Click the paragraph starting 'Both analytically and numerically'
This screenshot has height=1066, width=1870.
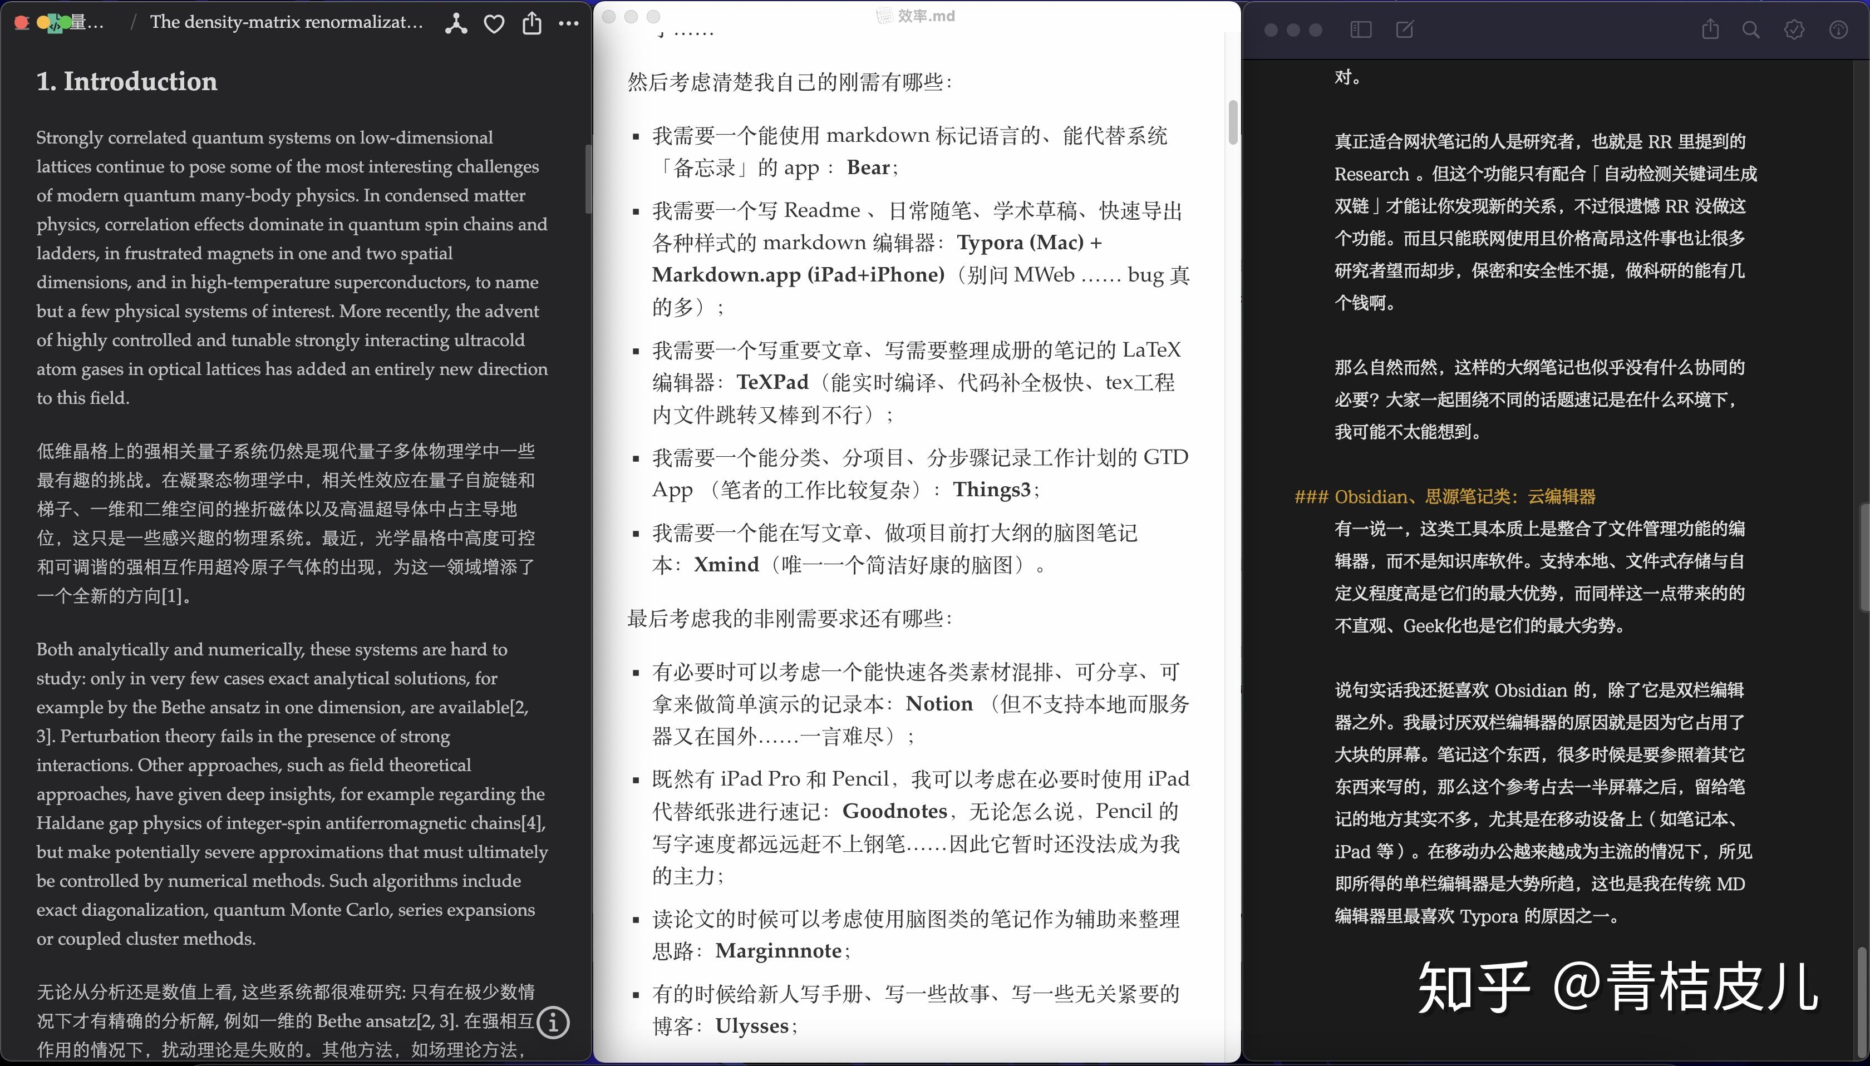[292, 793]
